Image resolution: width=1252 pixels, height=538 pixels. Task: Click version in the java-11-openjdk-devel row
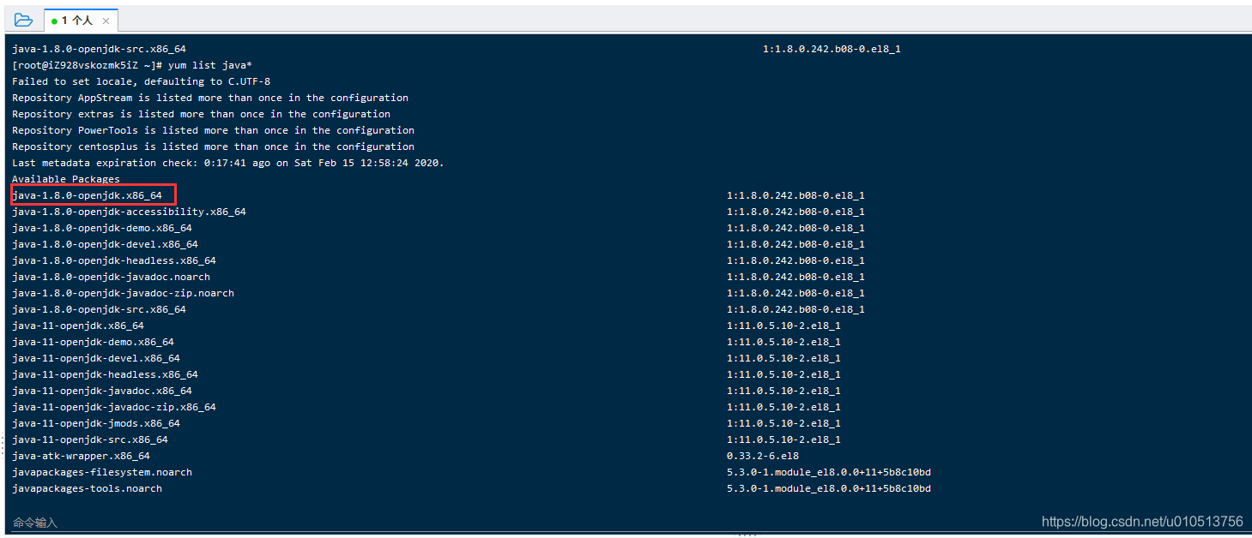pos(783,358)
